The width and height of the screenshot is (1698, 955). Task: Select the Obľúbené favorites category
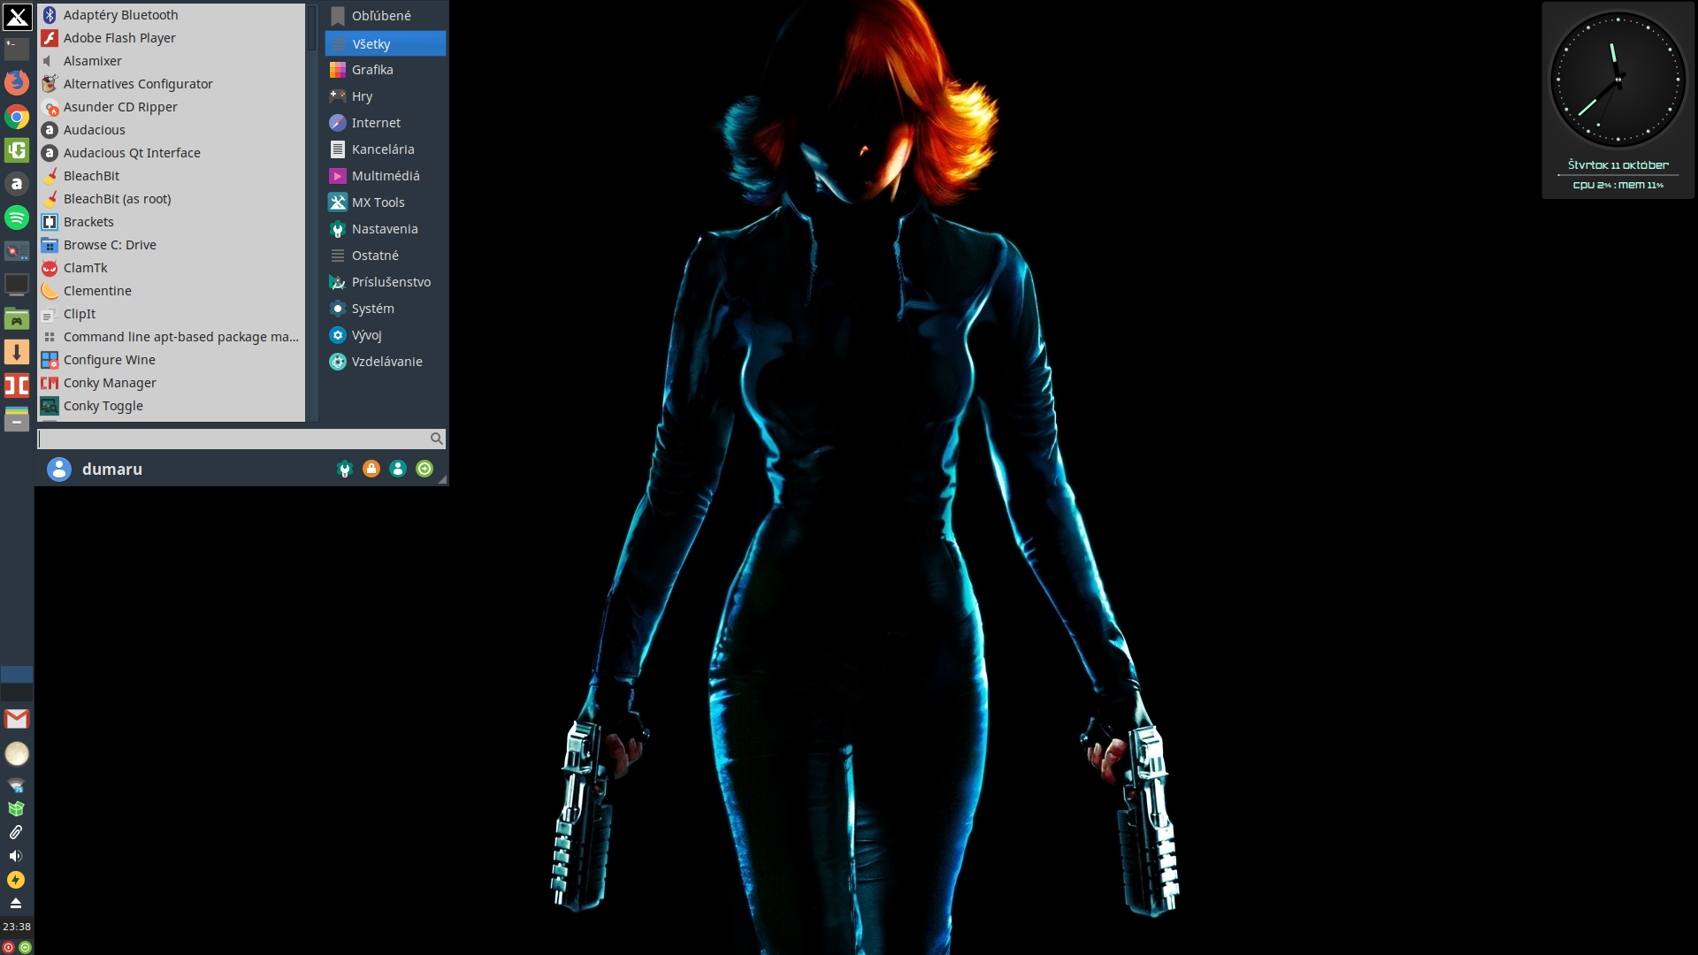(x=380, y=16)
